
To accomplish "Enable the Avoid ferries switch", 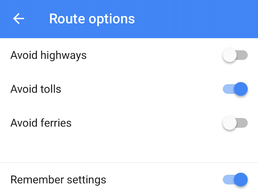I will [x=235, y=123].
